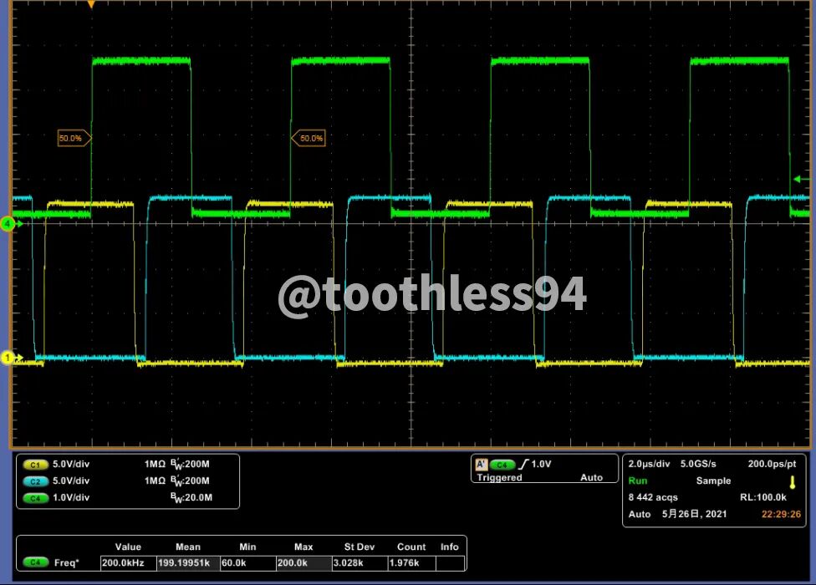Click the 1.0V trigger level value
The height and width of the screenshot is (585, 816).
[x=541, y=464]
